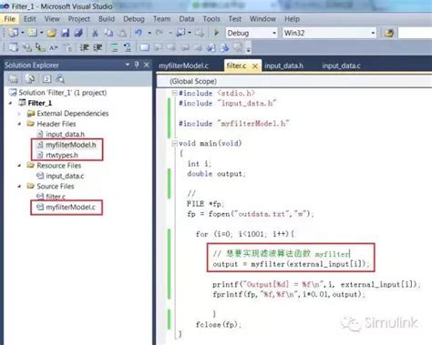Image resolution: width=432 pixels, height=345 pixels.
Task: Click Show All Files icon in Solution Explorer
Action: click(x=30, y=79)
